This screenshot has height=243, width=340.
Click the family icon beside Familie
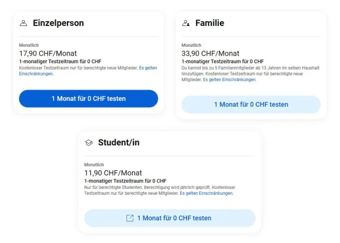pos(186,23)
